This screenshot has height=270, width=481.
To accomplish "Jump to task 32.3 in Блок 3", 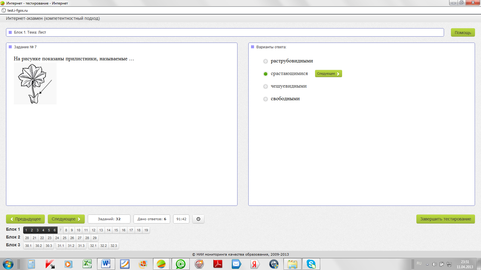I will [x=114, y=246].
